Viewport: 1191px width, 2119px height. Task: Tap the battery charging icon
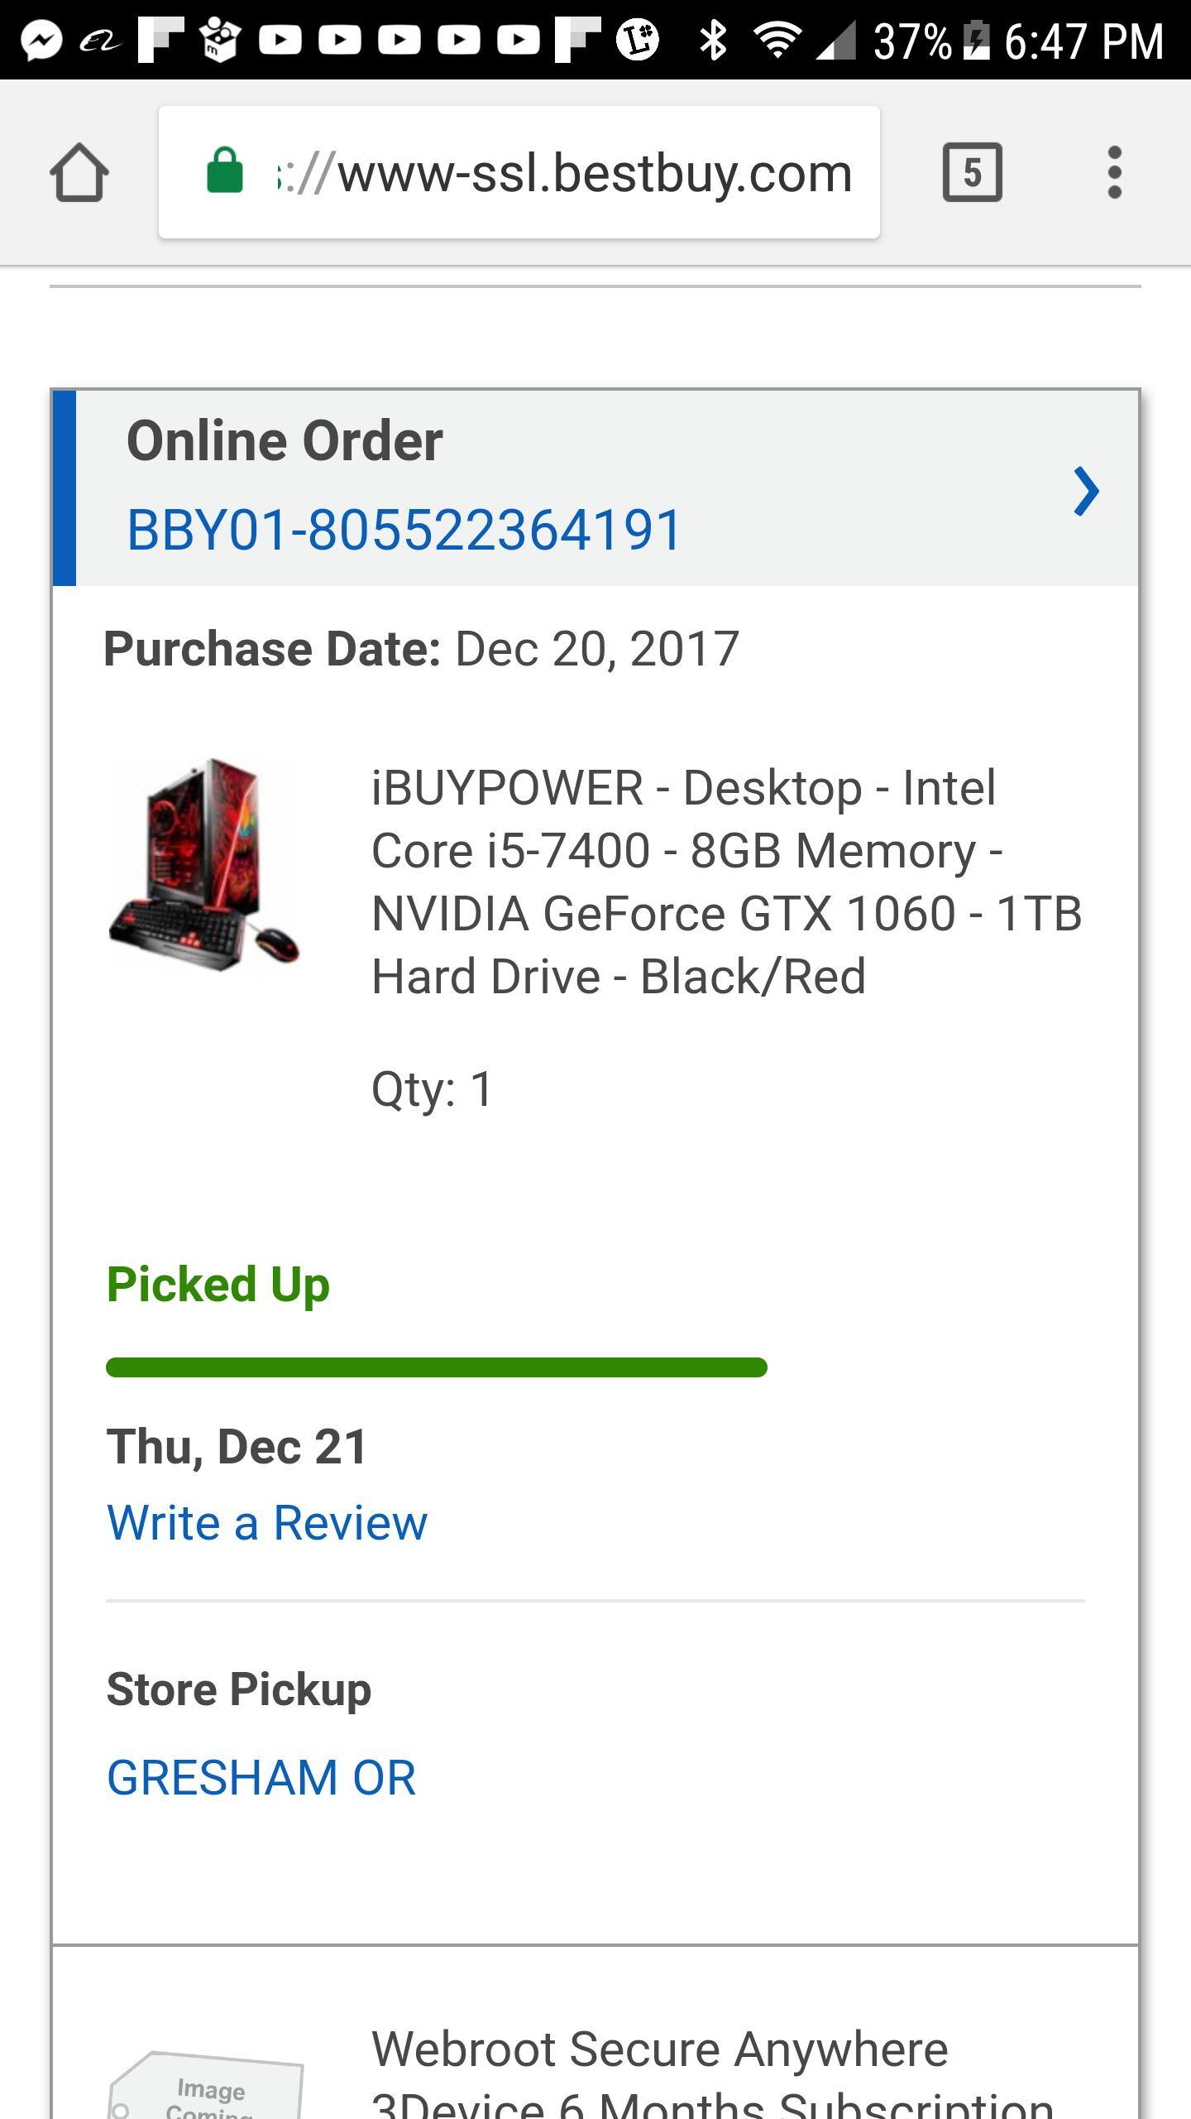coord(977,40)
